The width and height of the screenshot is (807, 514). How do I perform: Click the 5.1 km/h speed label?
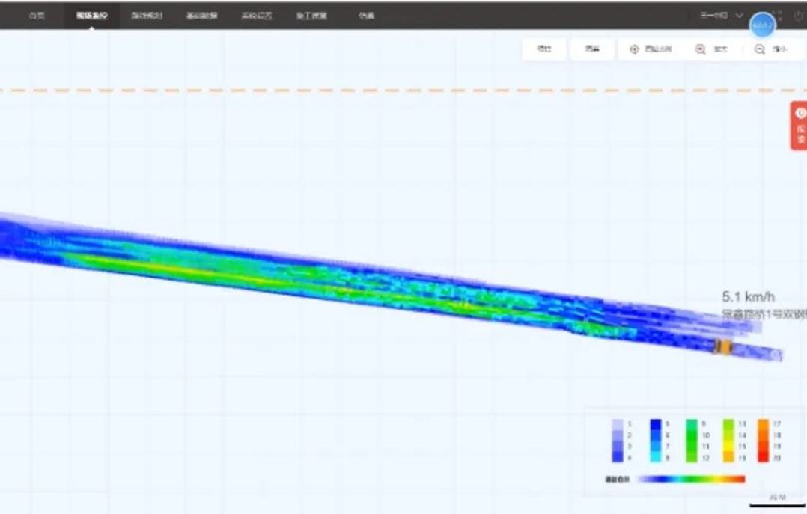click(x=748, y=297)
